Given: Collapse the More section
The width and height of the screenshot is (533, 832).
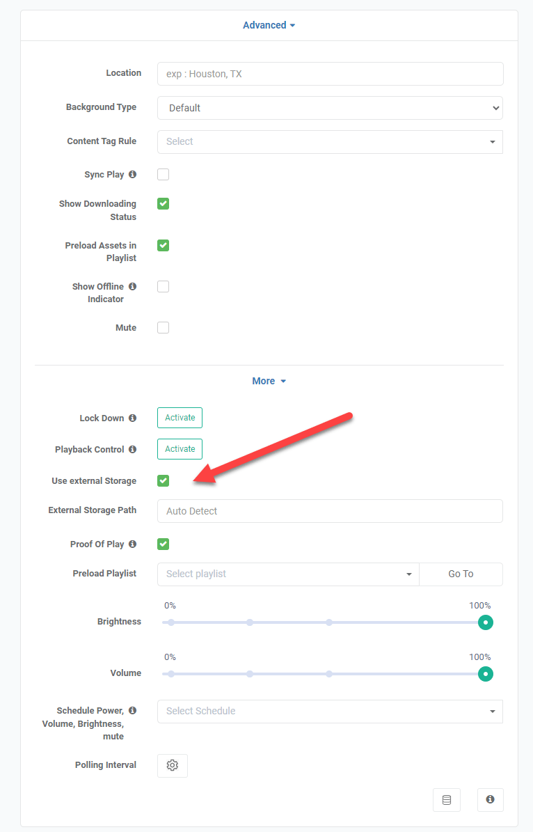Looking at the screenshot, I should (x=269, y=381).
